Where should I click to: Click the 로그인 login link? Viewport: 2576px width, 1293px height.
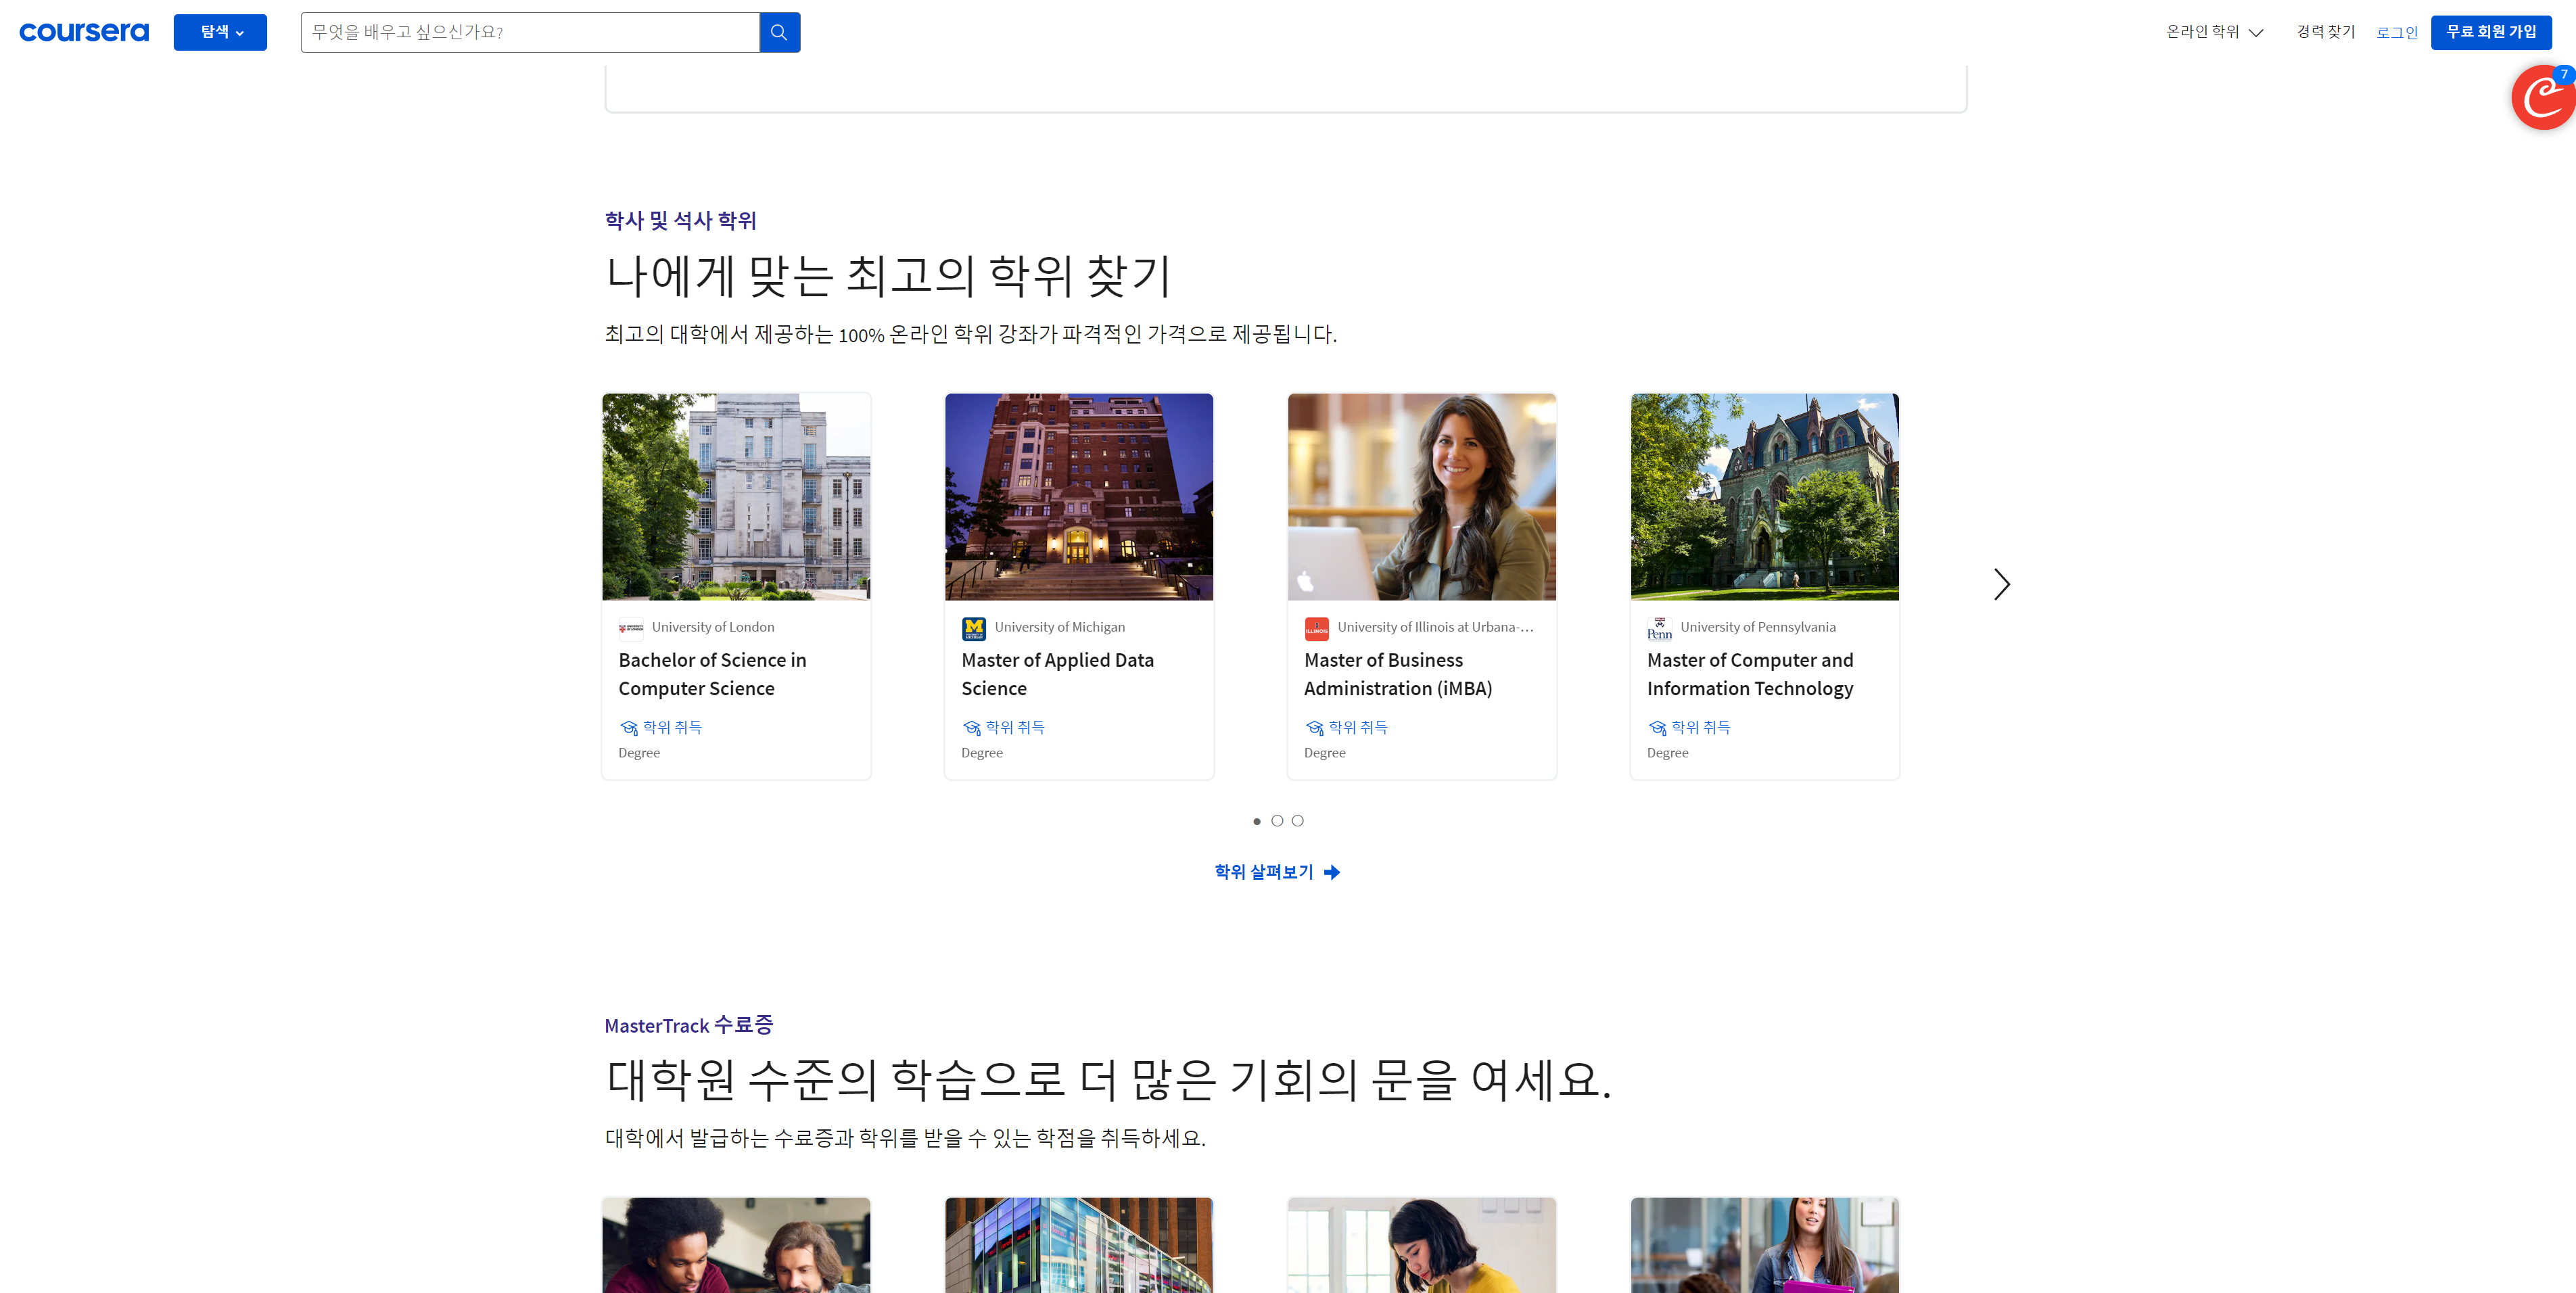pos(2396,32)
